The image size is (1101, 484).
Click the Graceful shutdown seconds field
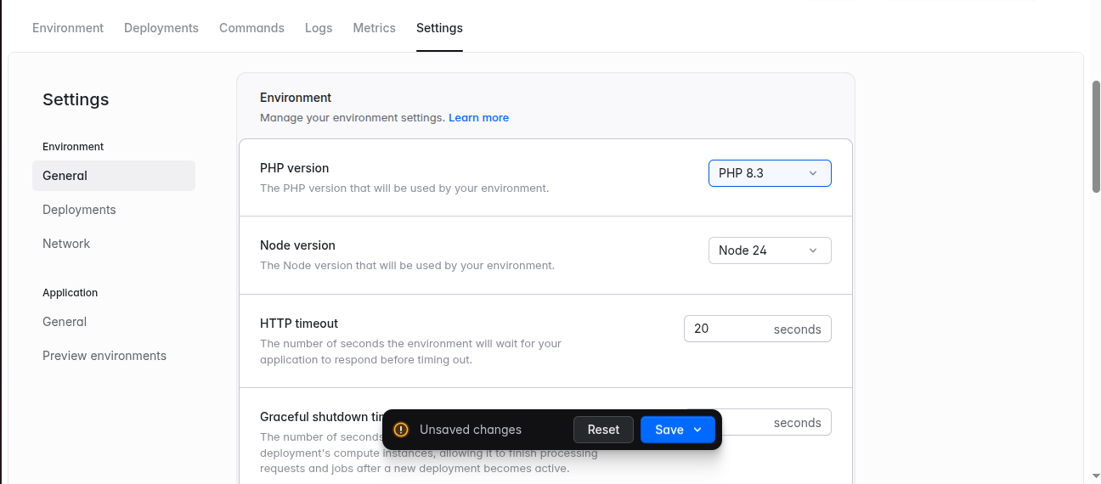(777, 422)
